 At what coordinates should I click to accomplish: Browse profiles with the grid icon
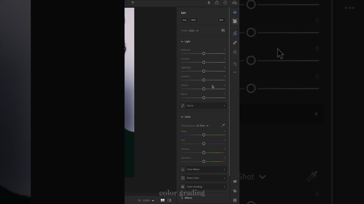(x=223, y=31)
